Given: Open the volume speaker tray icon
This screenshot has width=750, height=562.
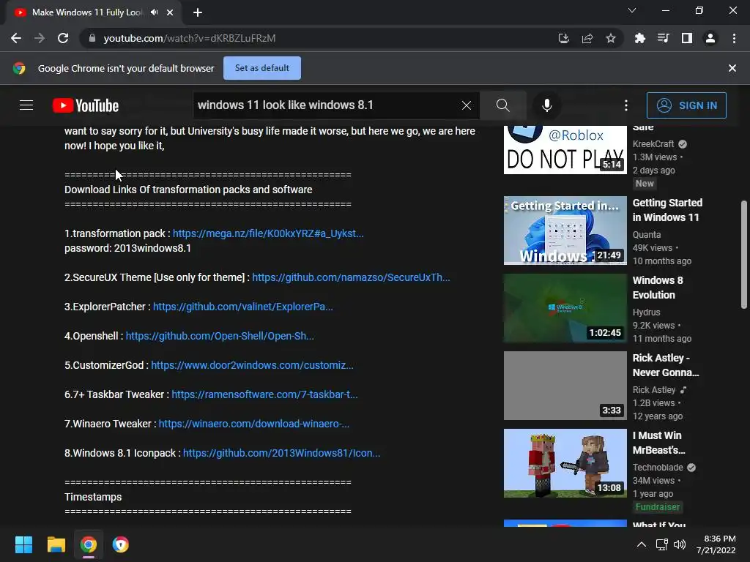Looking at the screenshot, I should point(679,544).
